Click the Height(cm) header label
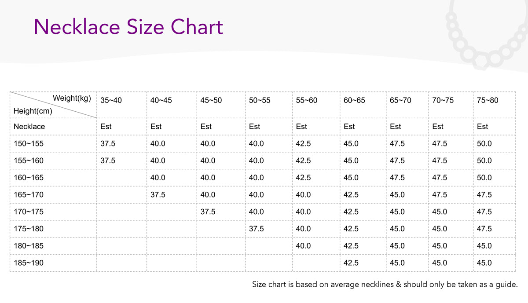Screen dimensions: 528x303 [x=33, y=111]
